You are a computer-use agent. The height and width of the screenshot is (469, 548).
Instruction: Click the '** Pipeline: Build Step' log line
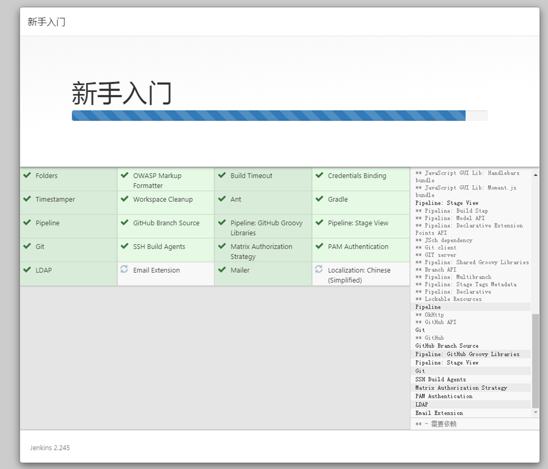[452, 211]
